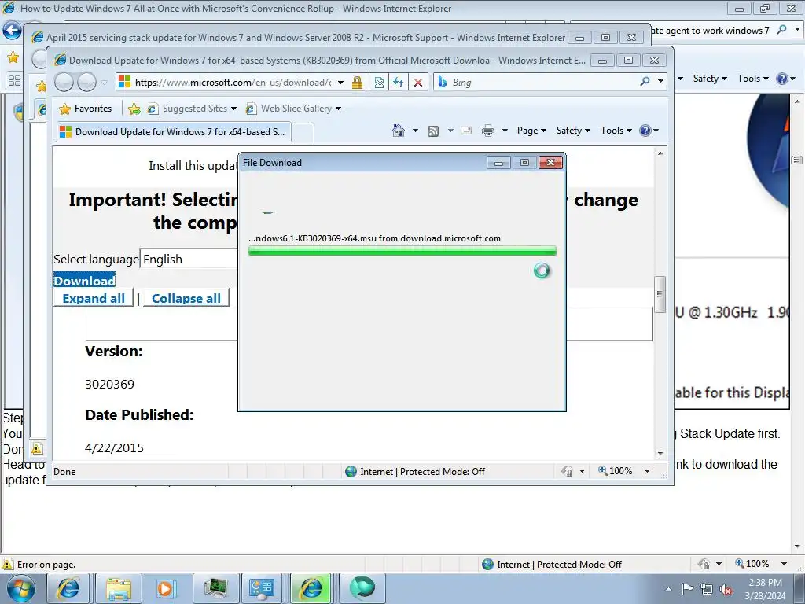Viewport: 805px width, 604px height.
Task: Show hidden system tray icons
Action: point(668,590)
